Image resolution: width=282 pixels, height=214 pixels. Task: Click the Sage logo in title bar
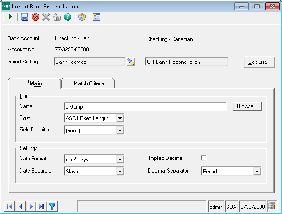6,7
